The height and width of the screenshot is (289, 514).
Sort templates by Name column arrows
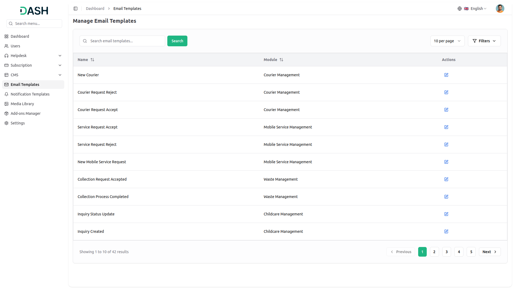(x=92, y=60)
